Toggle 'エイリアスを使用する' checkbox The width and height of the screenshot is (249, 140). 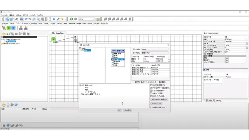click(151, 91)
